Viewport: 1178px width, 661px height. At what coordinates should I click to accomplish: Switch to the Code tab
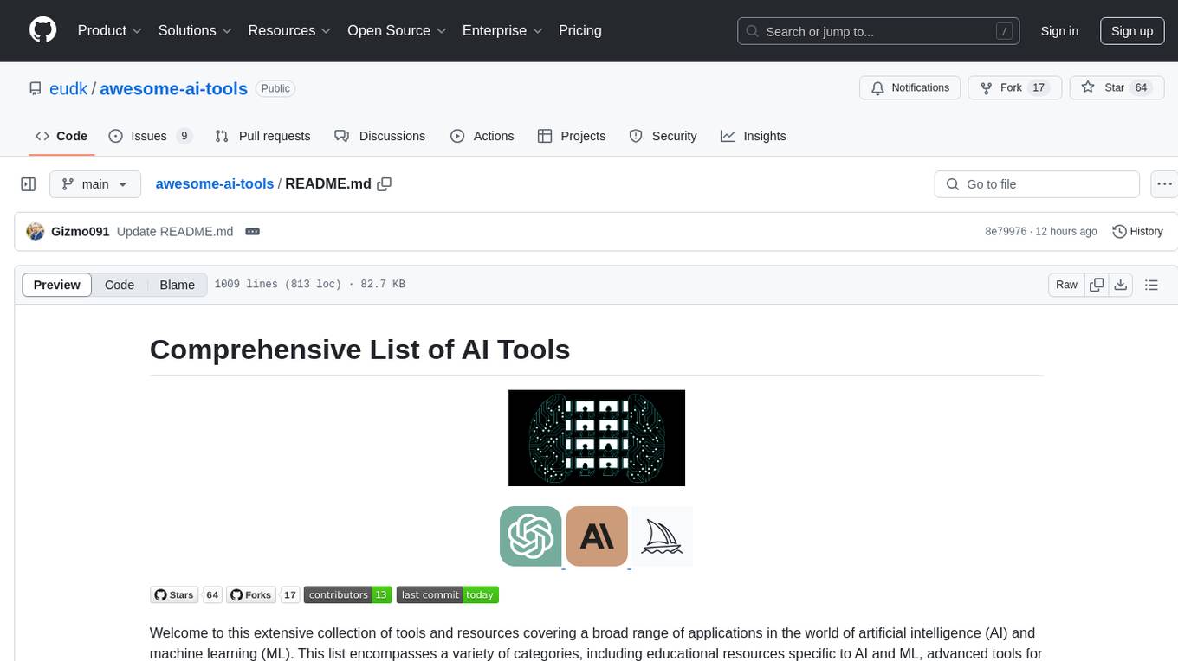coord(61,136)
